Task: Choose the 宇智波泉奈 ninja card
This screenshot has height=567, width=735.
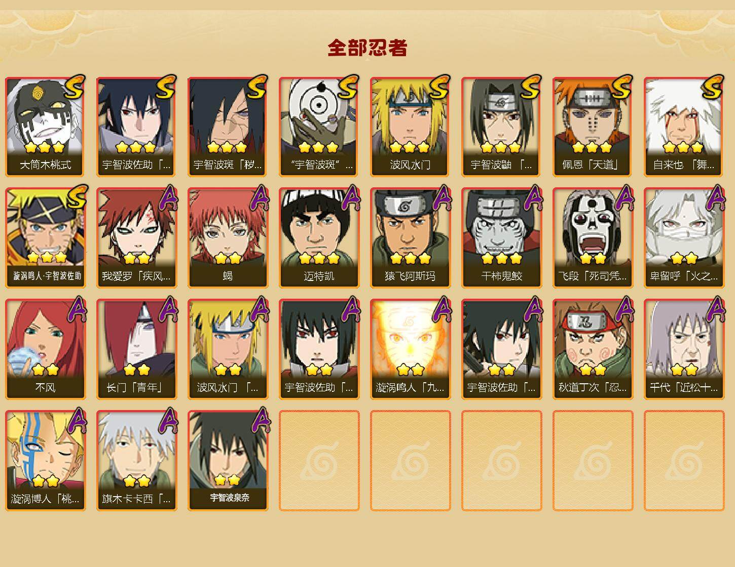Action: pos(228,461)
